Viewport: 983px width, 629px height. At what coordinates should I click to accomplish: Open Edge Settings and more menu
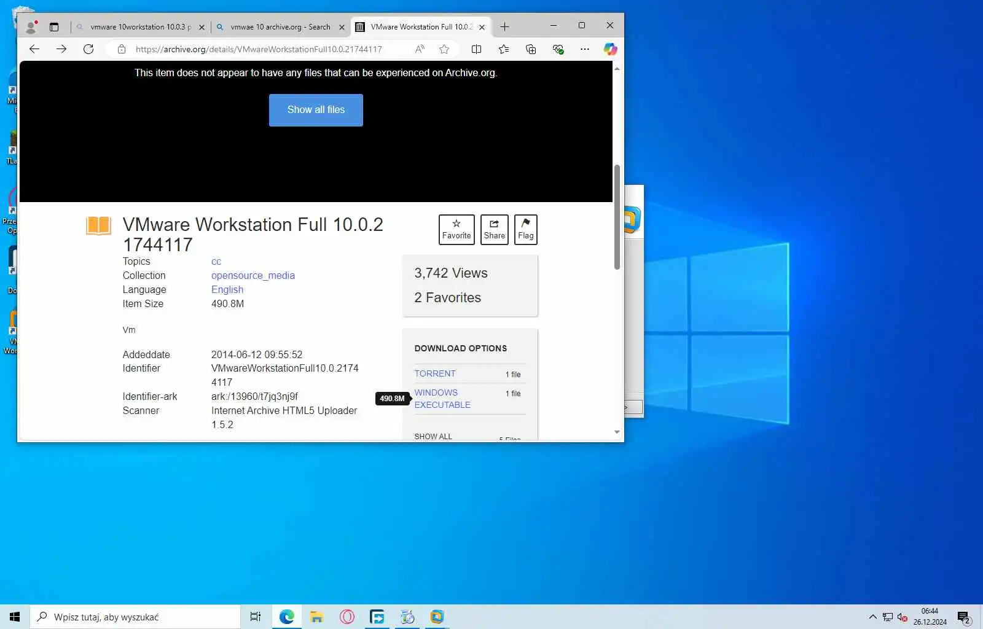tap(585, 49)
